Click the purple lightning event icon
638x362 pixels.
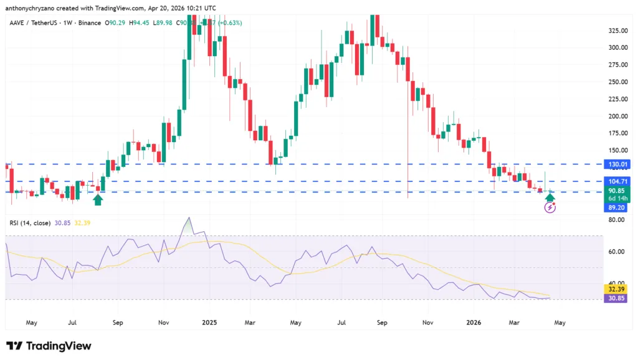tap(550, 207)
